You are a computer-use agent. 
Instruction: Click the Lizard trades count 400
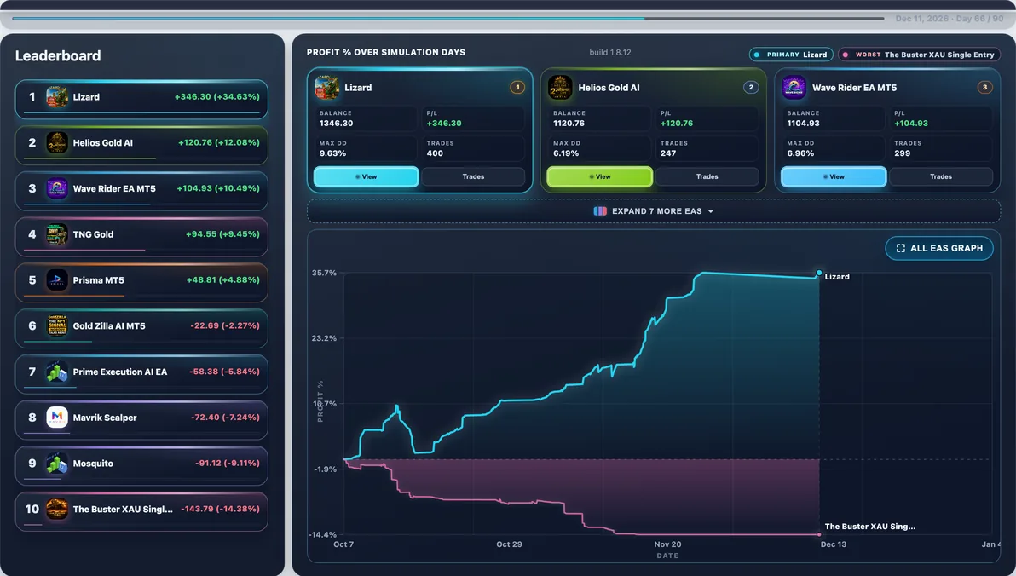(435, 153)
